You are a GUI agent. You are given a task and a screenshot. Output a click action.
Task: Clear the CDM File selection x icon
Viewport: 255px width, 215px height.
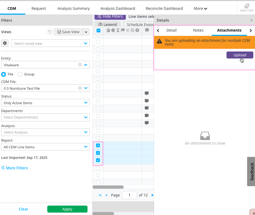80,88
